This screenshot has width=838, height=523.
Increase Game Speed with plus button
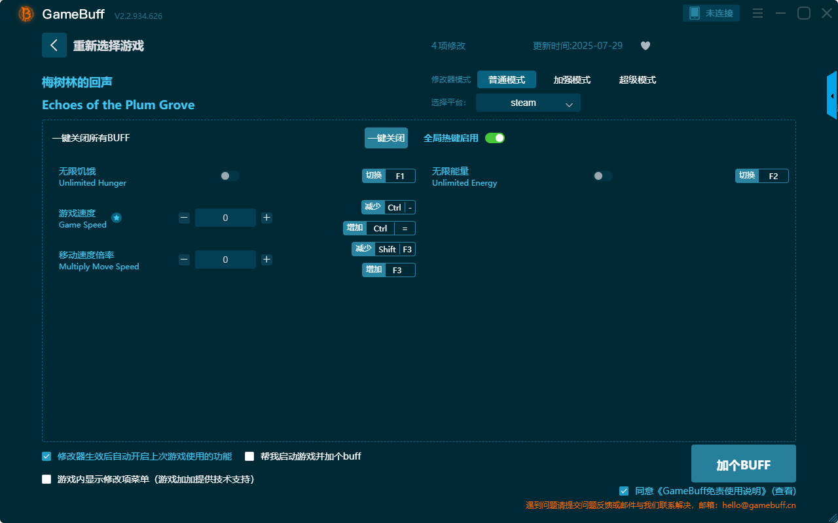pos(266,218)
